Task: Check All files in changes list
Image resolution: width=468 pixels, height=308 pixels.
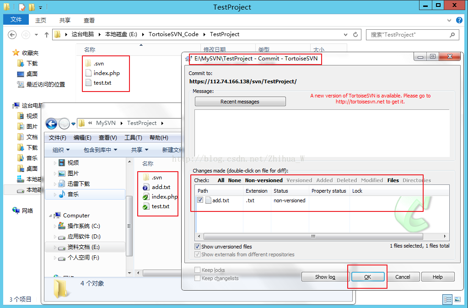Action: pos(221,180)
